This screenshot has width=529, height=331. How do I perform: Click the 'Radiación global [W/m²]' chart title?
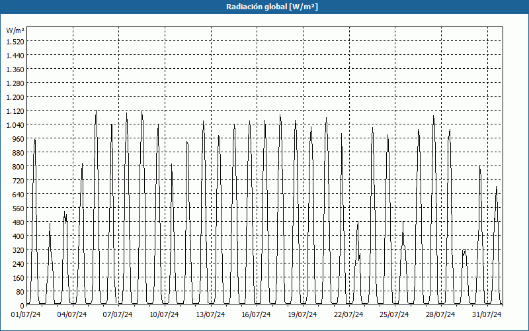coord(272,7)
